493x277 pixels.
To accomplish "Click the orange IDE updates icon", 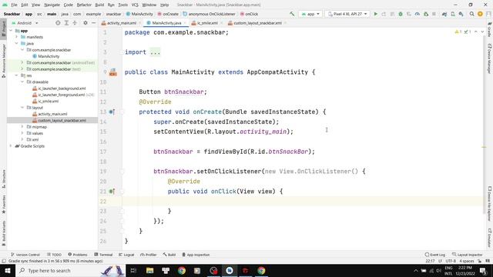I will 480,14.
